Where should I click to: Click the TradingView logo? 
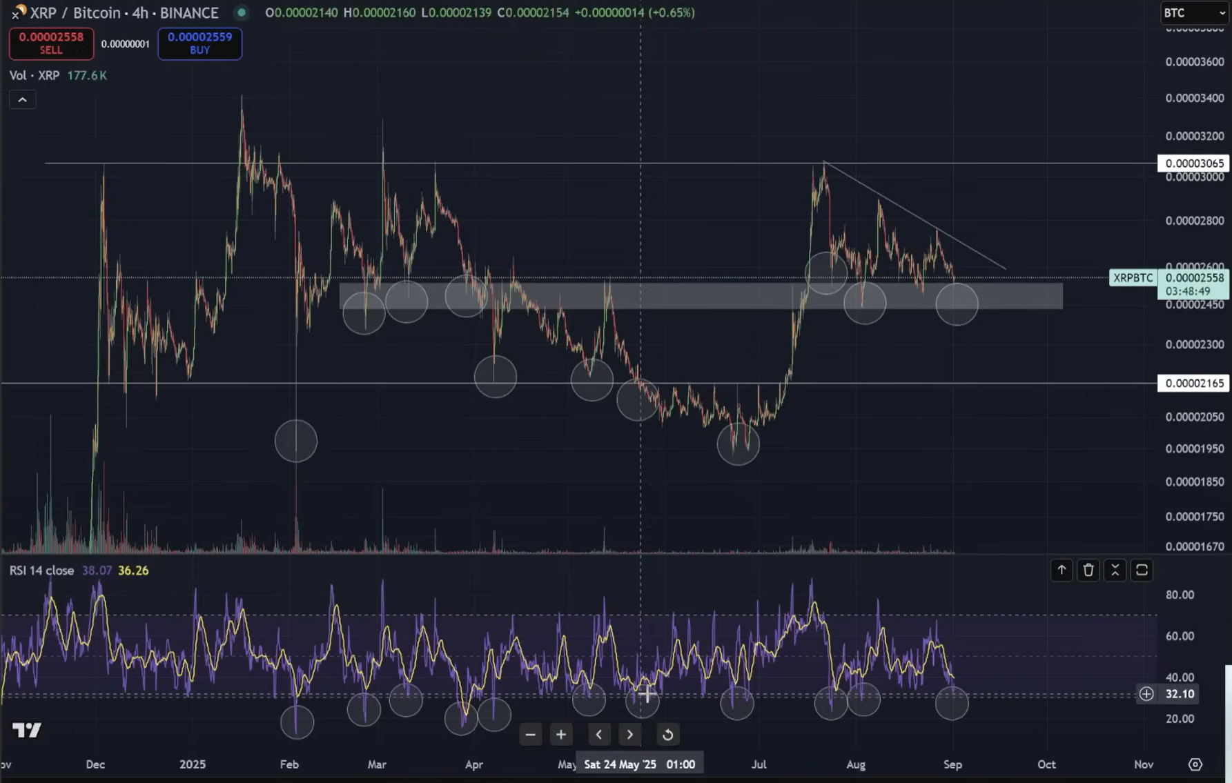tap(26, 730)
